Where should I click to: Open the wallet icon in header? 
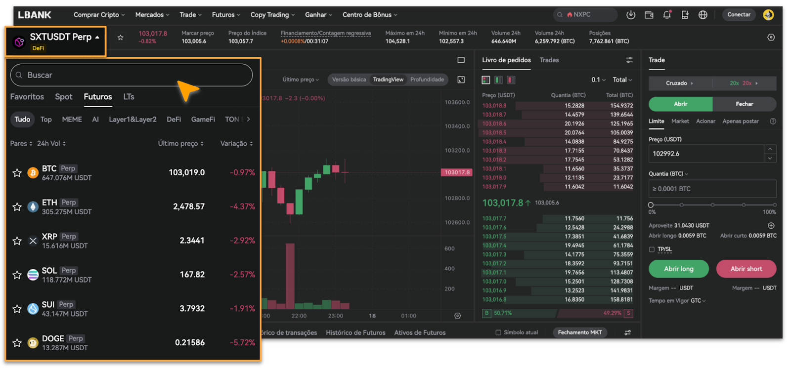click(649, 15)
